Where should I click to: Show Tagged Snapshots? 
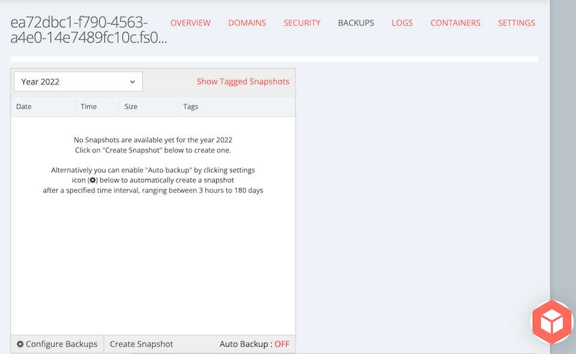click(x=243, y=81)
